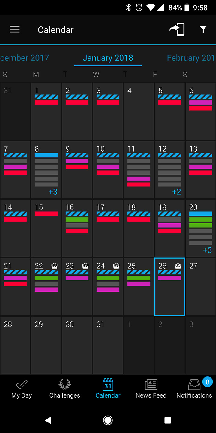Open the calendar filter funnel icon
Viewport: 216px width, 433px height.
tap(203, 29)
